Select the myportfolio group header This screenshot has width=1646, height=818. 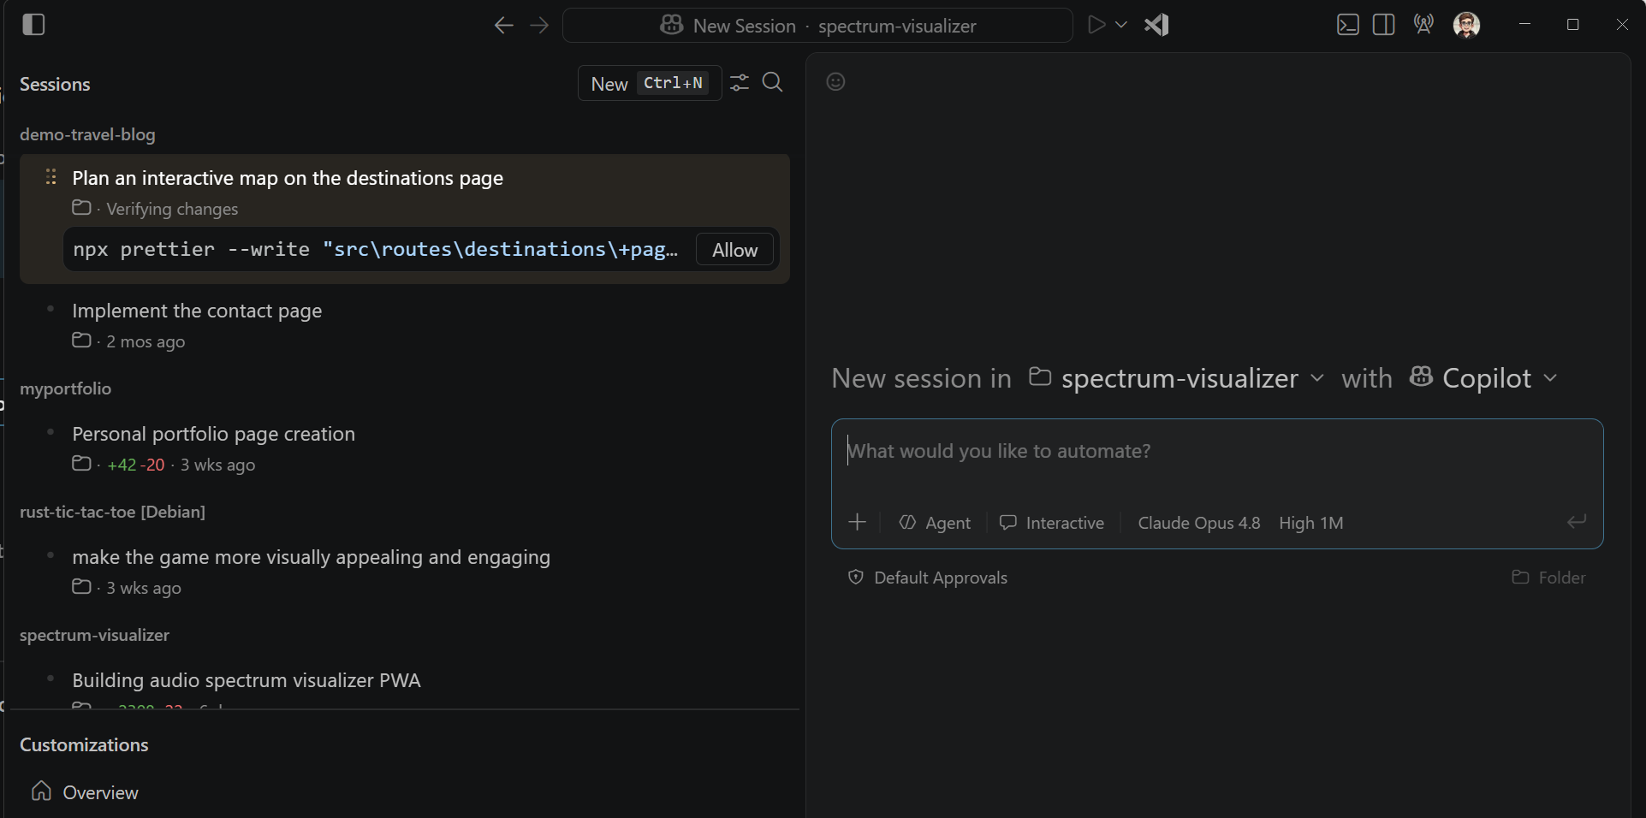pos(65,388)
